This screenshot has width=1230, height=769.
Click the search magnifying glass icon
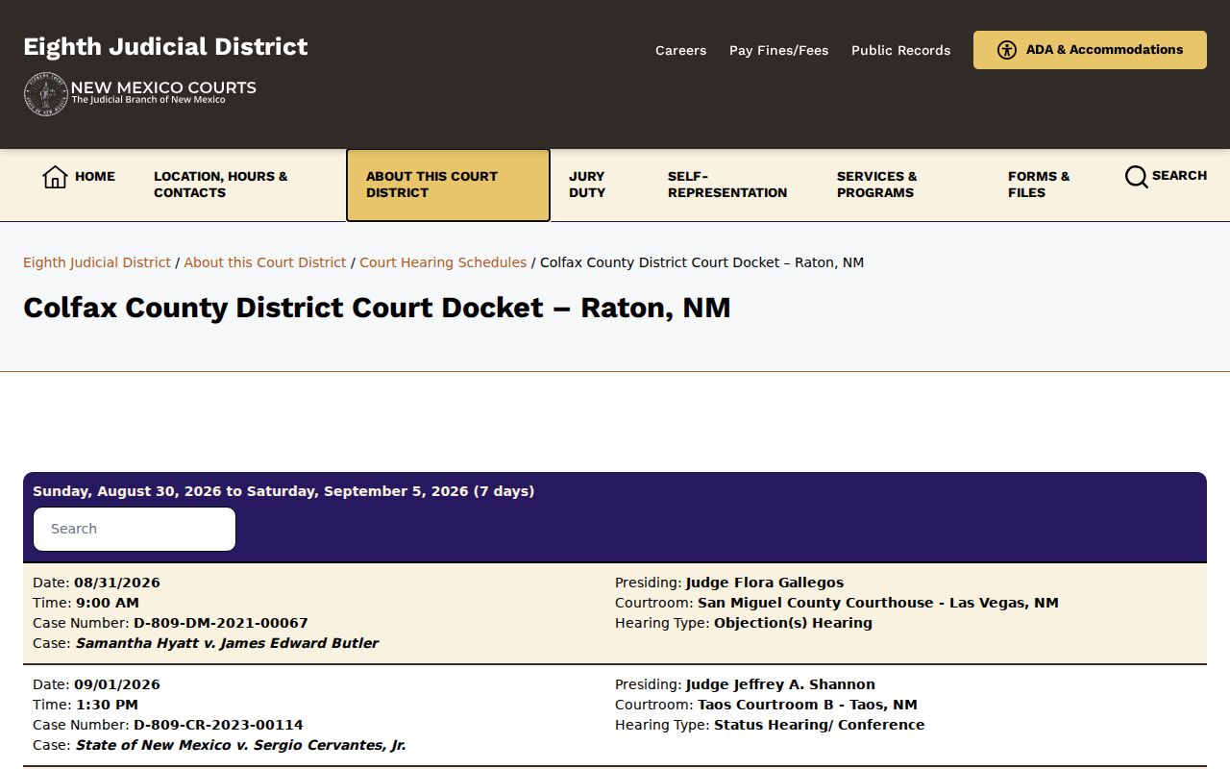[1137, 177]
